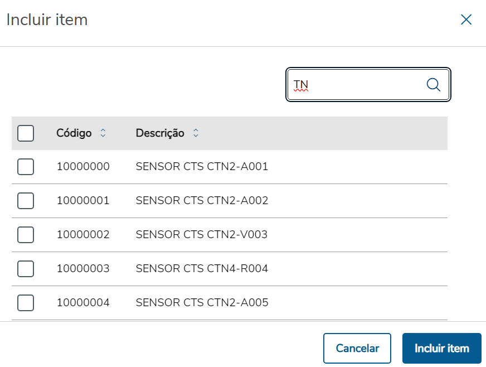Toggle the select-all header checkbox
This screenshot has height=367, width=486.
click(26, 133)
